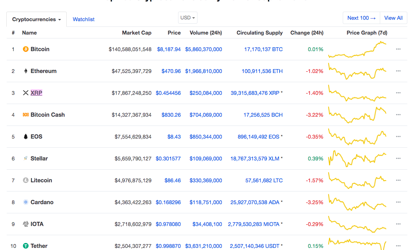420x250 pixels.
Task: Open Stellar 7d price graph
Action: [357, 159]
